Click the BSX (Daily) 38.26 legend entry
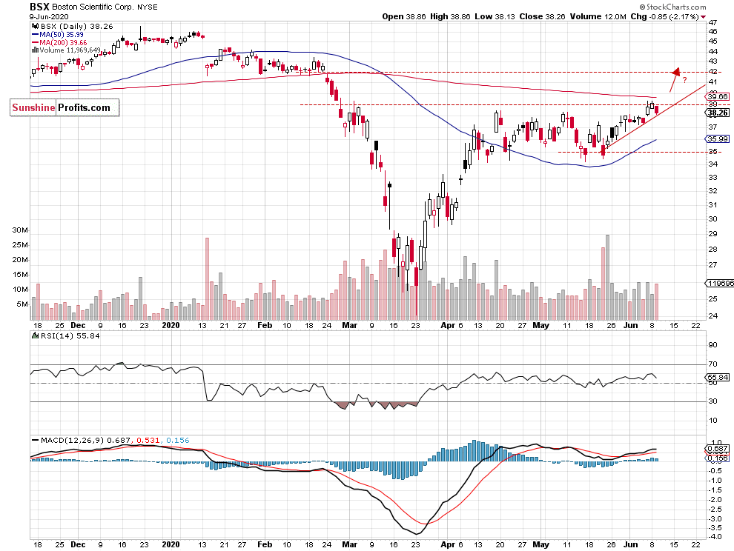734x551 pixels. pyautogui.click(x=77, y=26)
